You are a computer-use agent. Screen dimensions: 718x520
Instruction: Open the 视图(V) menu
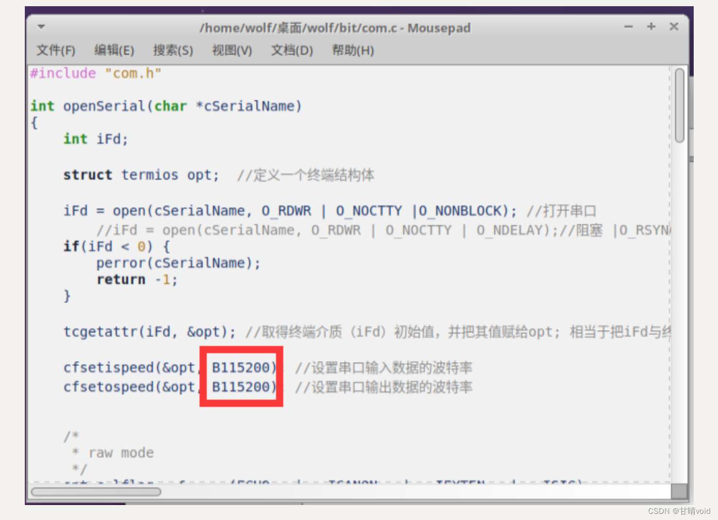(x=232, y=50)
